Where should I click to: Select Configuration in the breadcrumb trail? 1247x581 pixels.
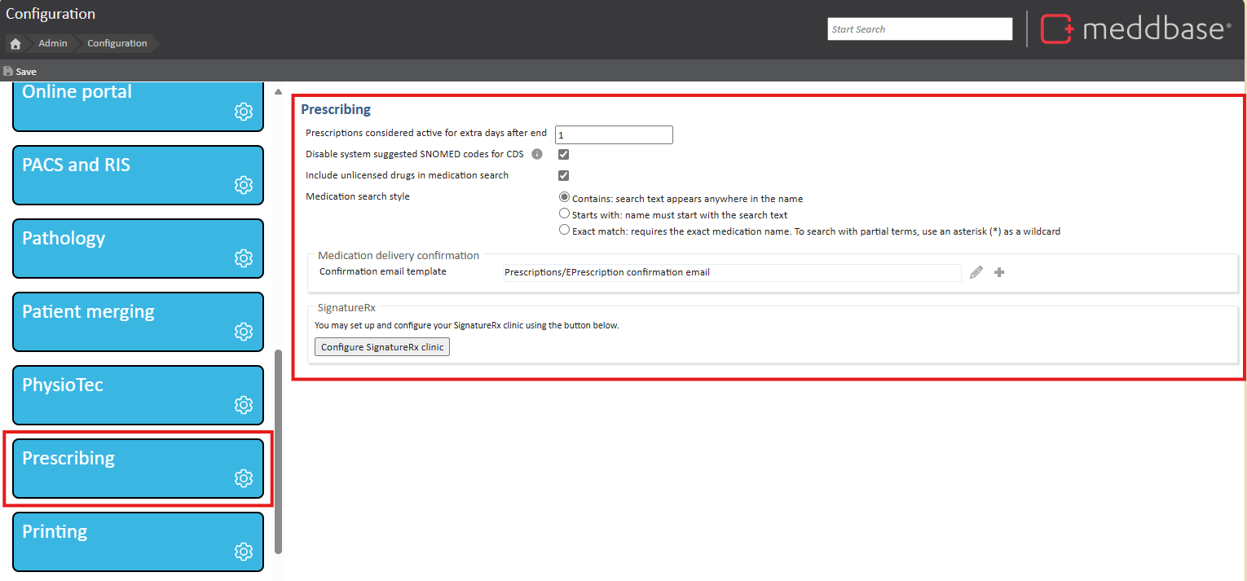pos(117,43)
